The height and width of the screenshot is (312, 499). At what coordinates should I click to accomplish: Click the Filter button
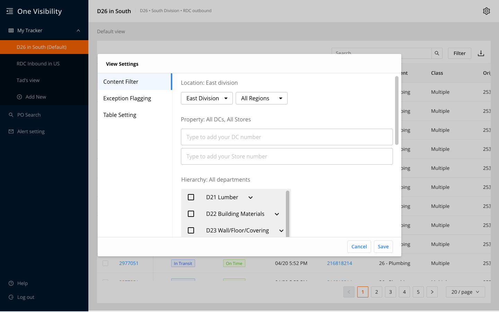459,53
